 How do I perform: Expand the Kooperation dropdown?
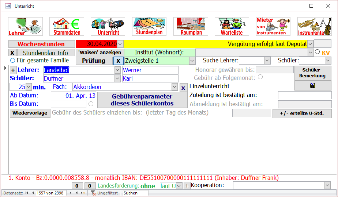pos(327,186)
